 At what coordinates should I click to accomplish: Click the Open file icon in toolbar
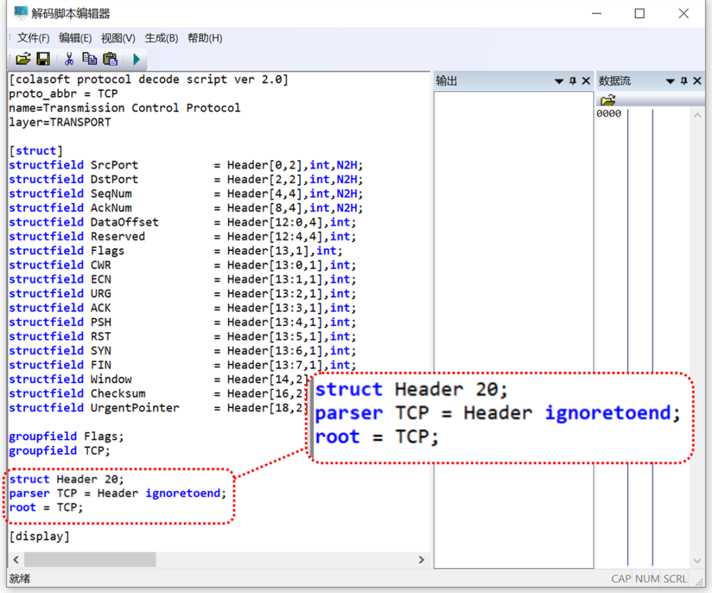coord(23,59)
